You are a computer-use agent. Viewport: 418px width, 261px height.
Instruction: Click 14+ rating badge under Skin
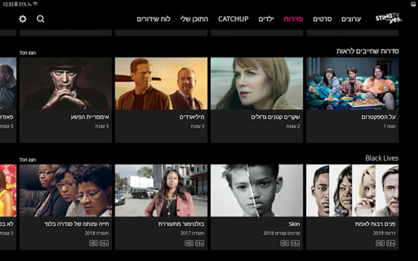(295, 243)
